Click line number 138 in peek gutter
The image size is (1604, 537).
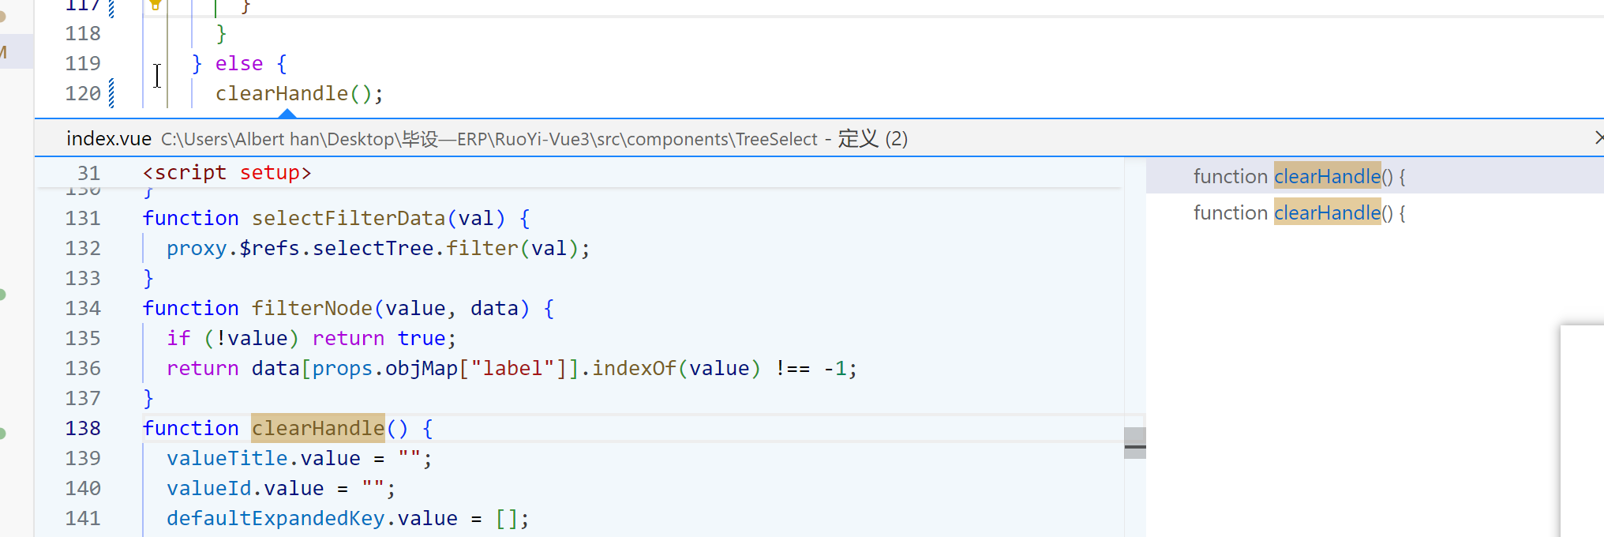(x=83, y=428)
